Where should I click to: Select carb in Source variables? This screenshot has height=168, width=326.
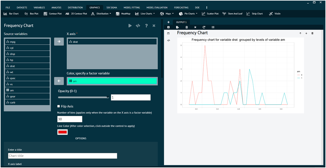click(x=27, y=102)
